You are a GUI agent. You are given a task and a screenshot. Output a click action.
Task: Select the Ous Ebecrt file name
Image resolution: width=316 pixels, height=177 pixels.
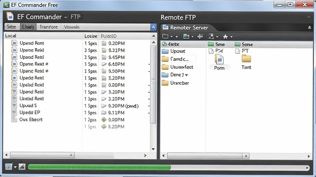pyautogui.click(x=31, y=119)
